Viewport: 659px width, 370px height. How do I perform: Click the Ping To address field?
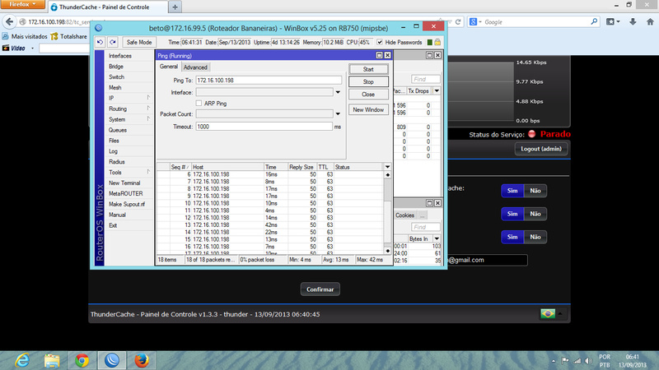click(x=269, y=80)
